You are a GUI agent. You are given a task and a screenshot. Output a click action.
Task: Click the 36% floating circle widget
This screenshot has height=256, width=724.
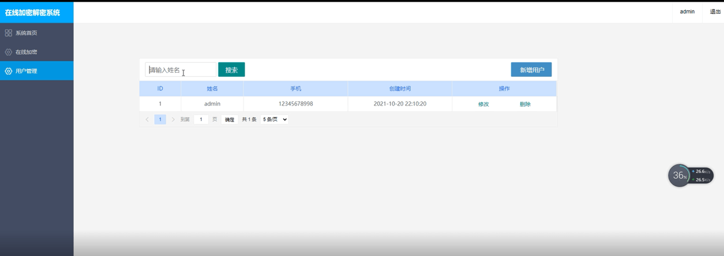point(679,176)
